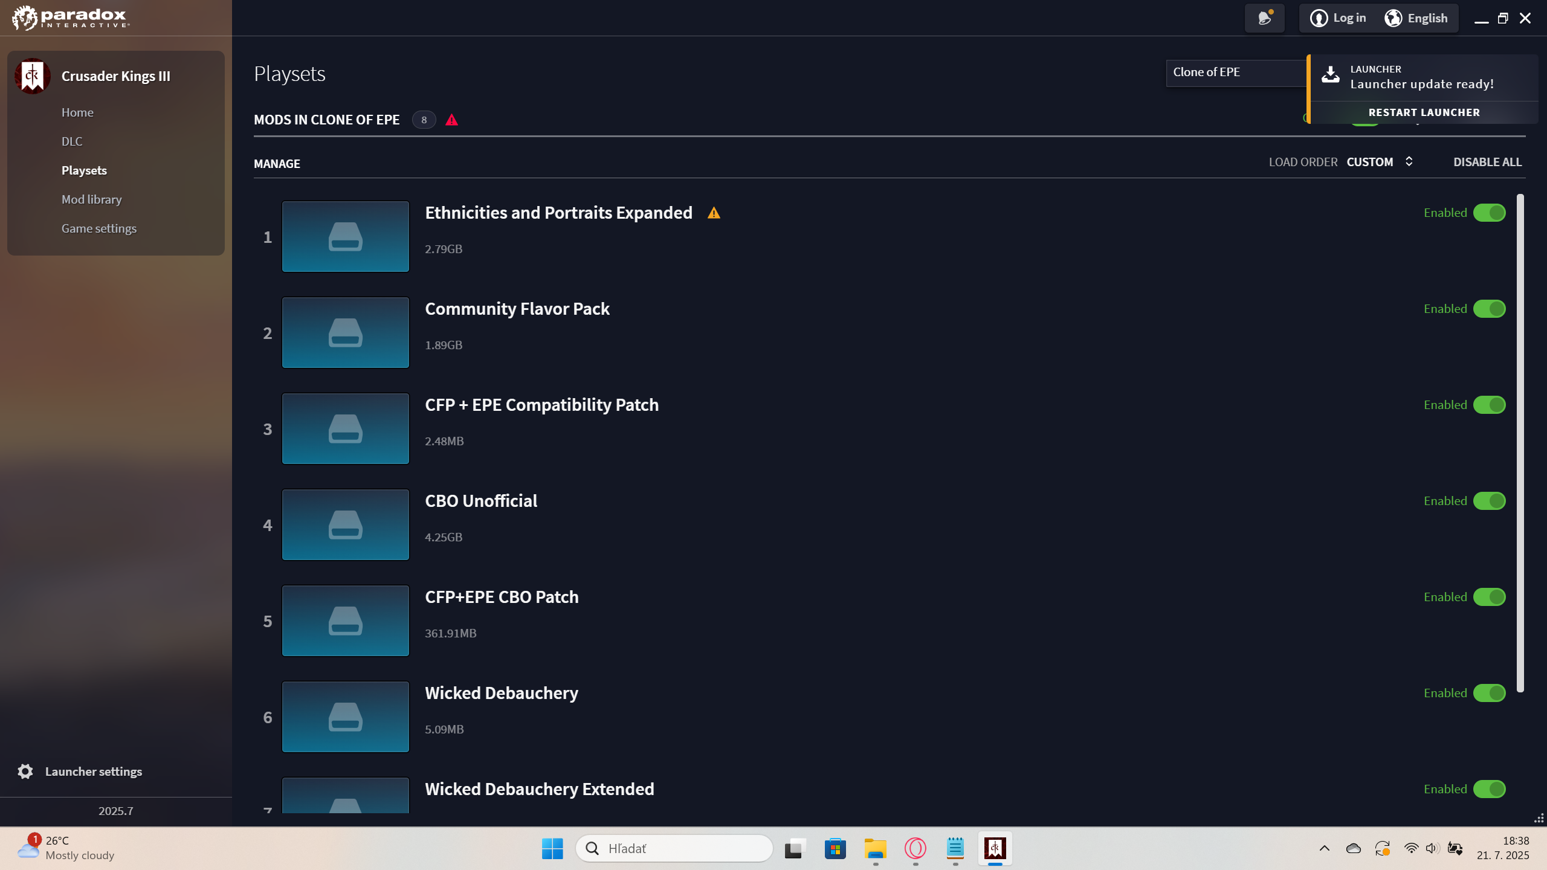Open the English language selector

(x=1416, y=18)
